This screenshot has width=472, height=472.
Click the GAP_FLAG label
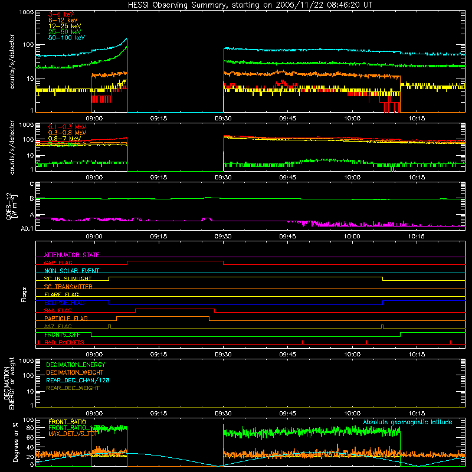58,263
